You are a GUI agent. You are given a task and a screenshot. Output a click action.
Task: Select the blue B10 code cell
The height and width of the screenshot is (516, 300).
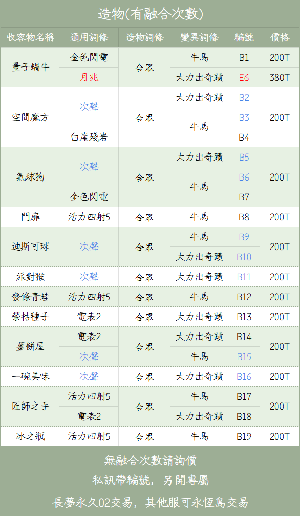(244, 257)
